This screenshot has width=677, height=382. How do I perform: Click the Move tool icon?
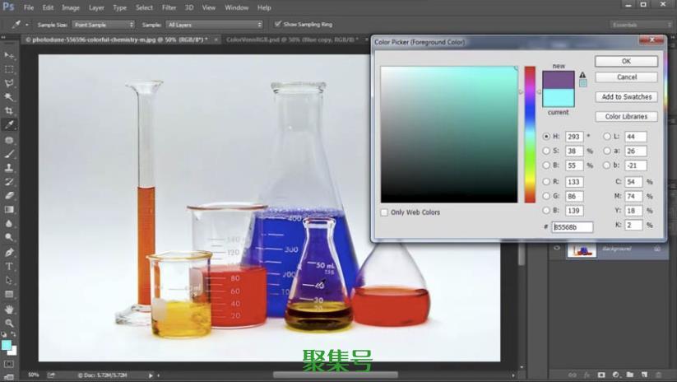10,54
